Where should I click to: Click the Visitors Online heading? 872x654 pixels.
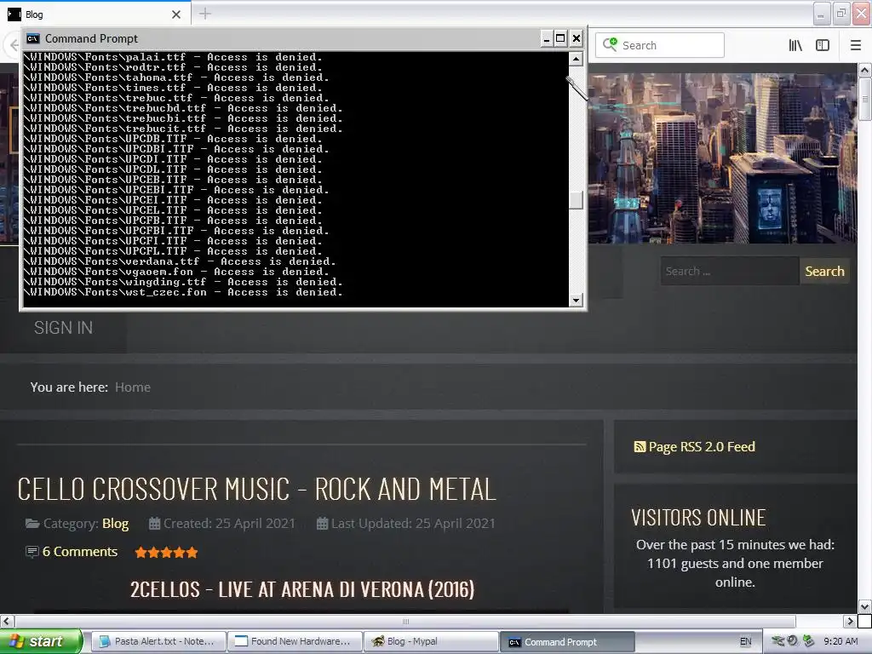(698, 518)
